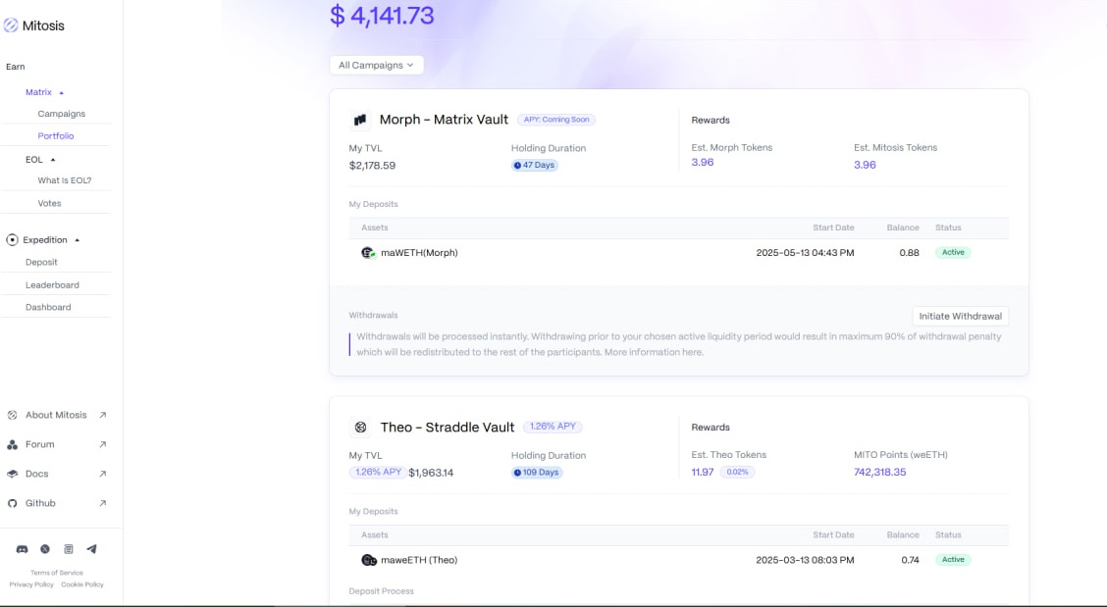Click the $1,963.14 TVL value
Screen dimensions: 1107x607
pyautogui.click(x=431, y=473)
